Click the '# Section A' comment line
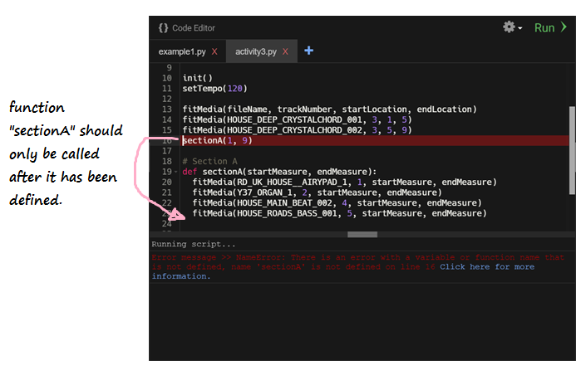The image size is (581, 365). click(x=211, y=162)
